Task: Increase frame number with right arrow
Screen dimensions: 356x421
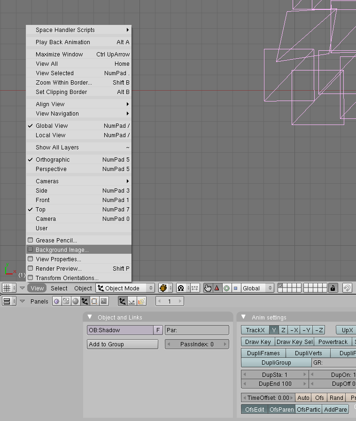Action: (x=180, y=301)
